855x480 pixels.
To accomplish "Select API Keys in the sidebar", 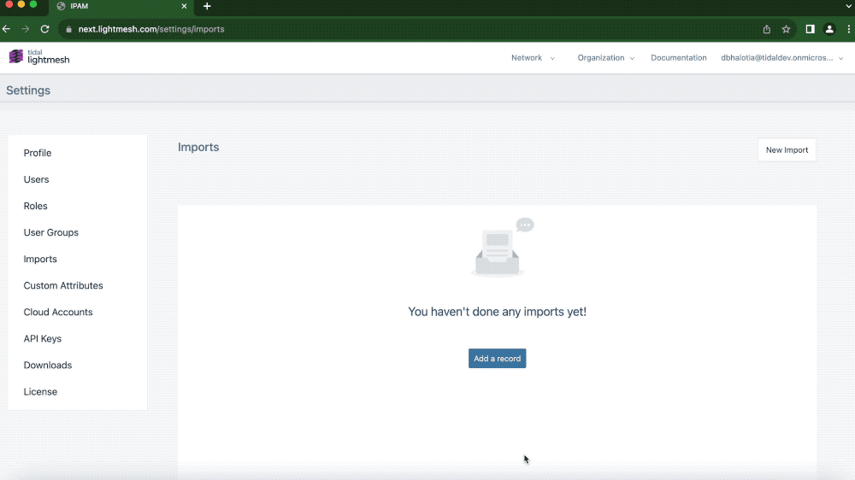I will point(43,338).
